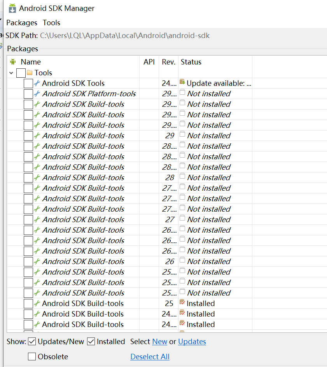Uncheck the Installed show filter
The width and height of the screenshot is (327, 367).
91,341
